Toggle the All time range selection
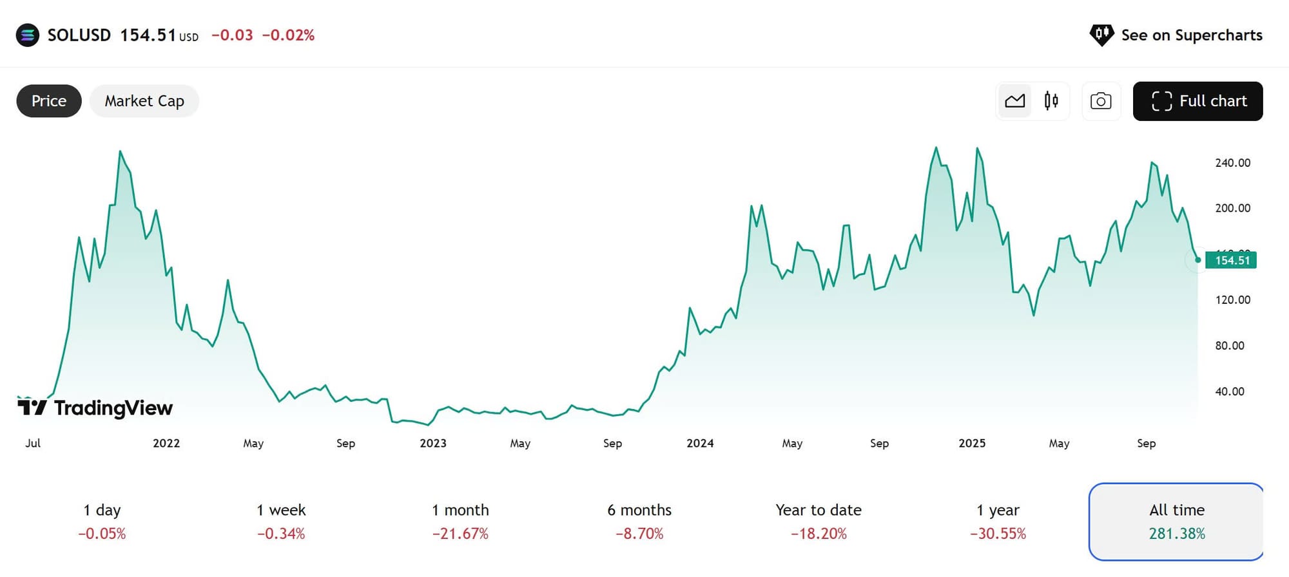Viewport: 1289px width, 577px height. click(1176, 522)
